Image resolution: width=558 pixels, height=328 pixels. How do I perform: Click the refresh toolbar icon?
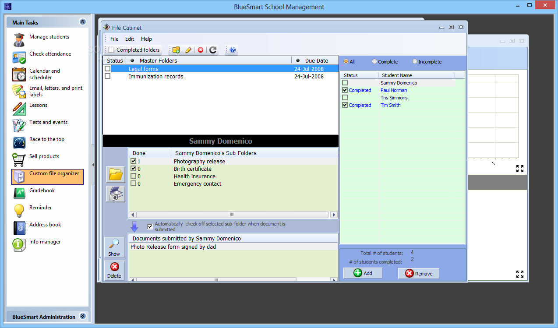coord(213,50)
